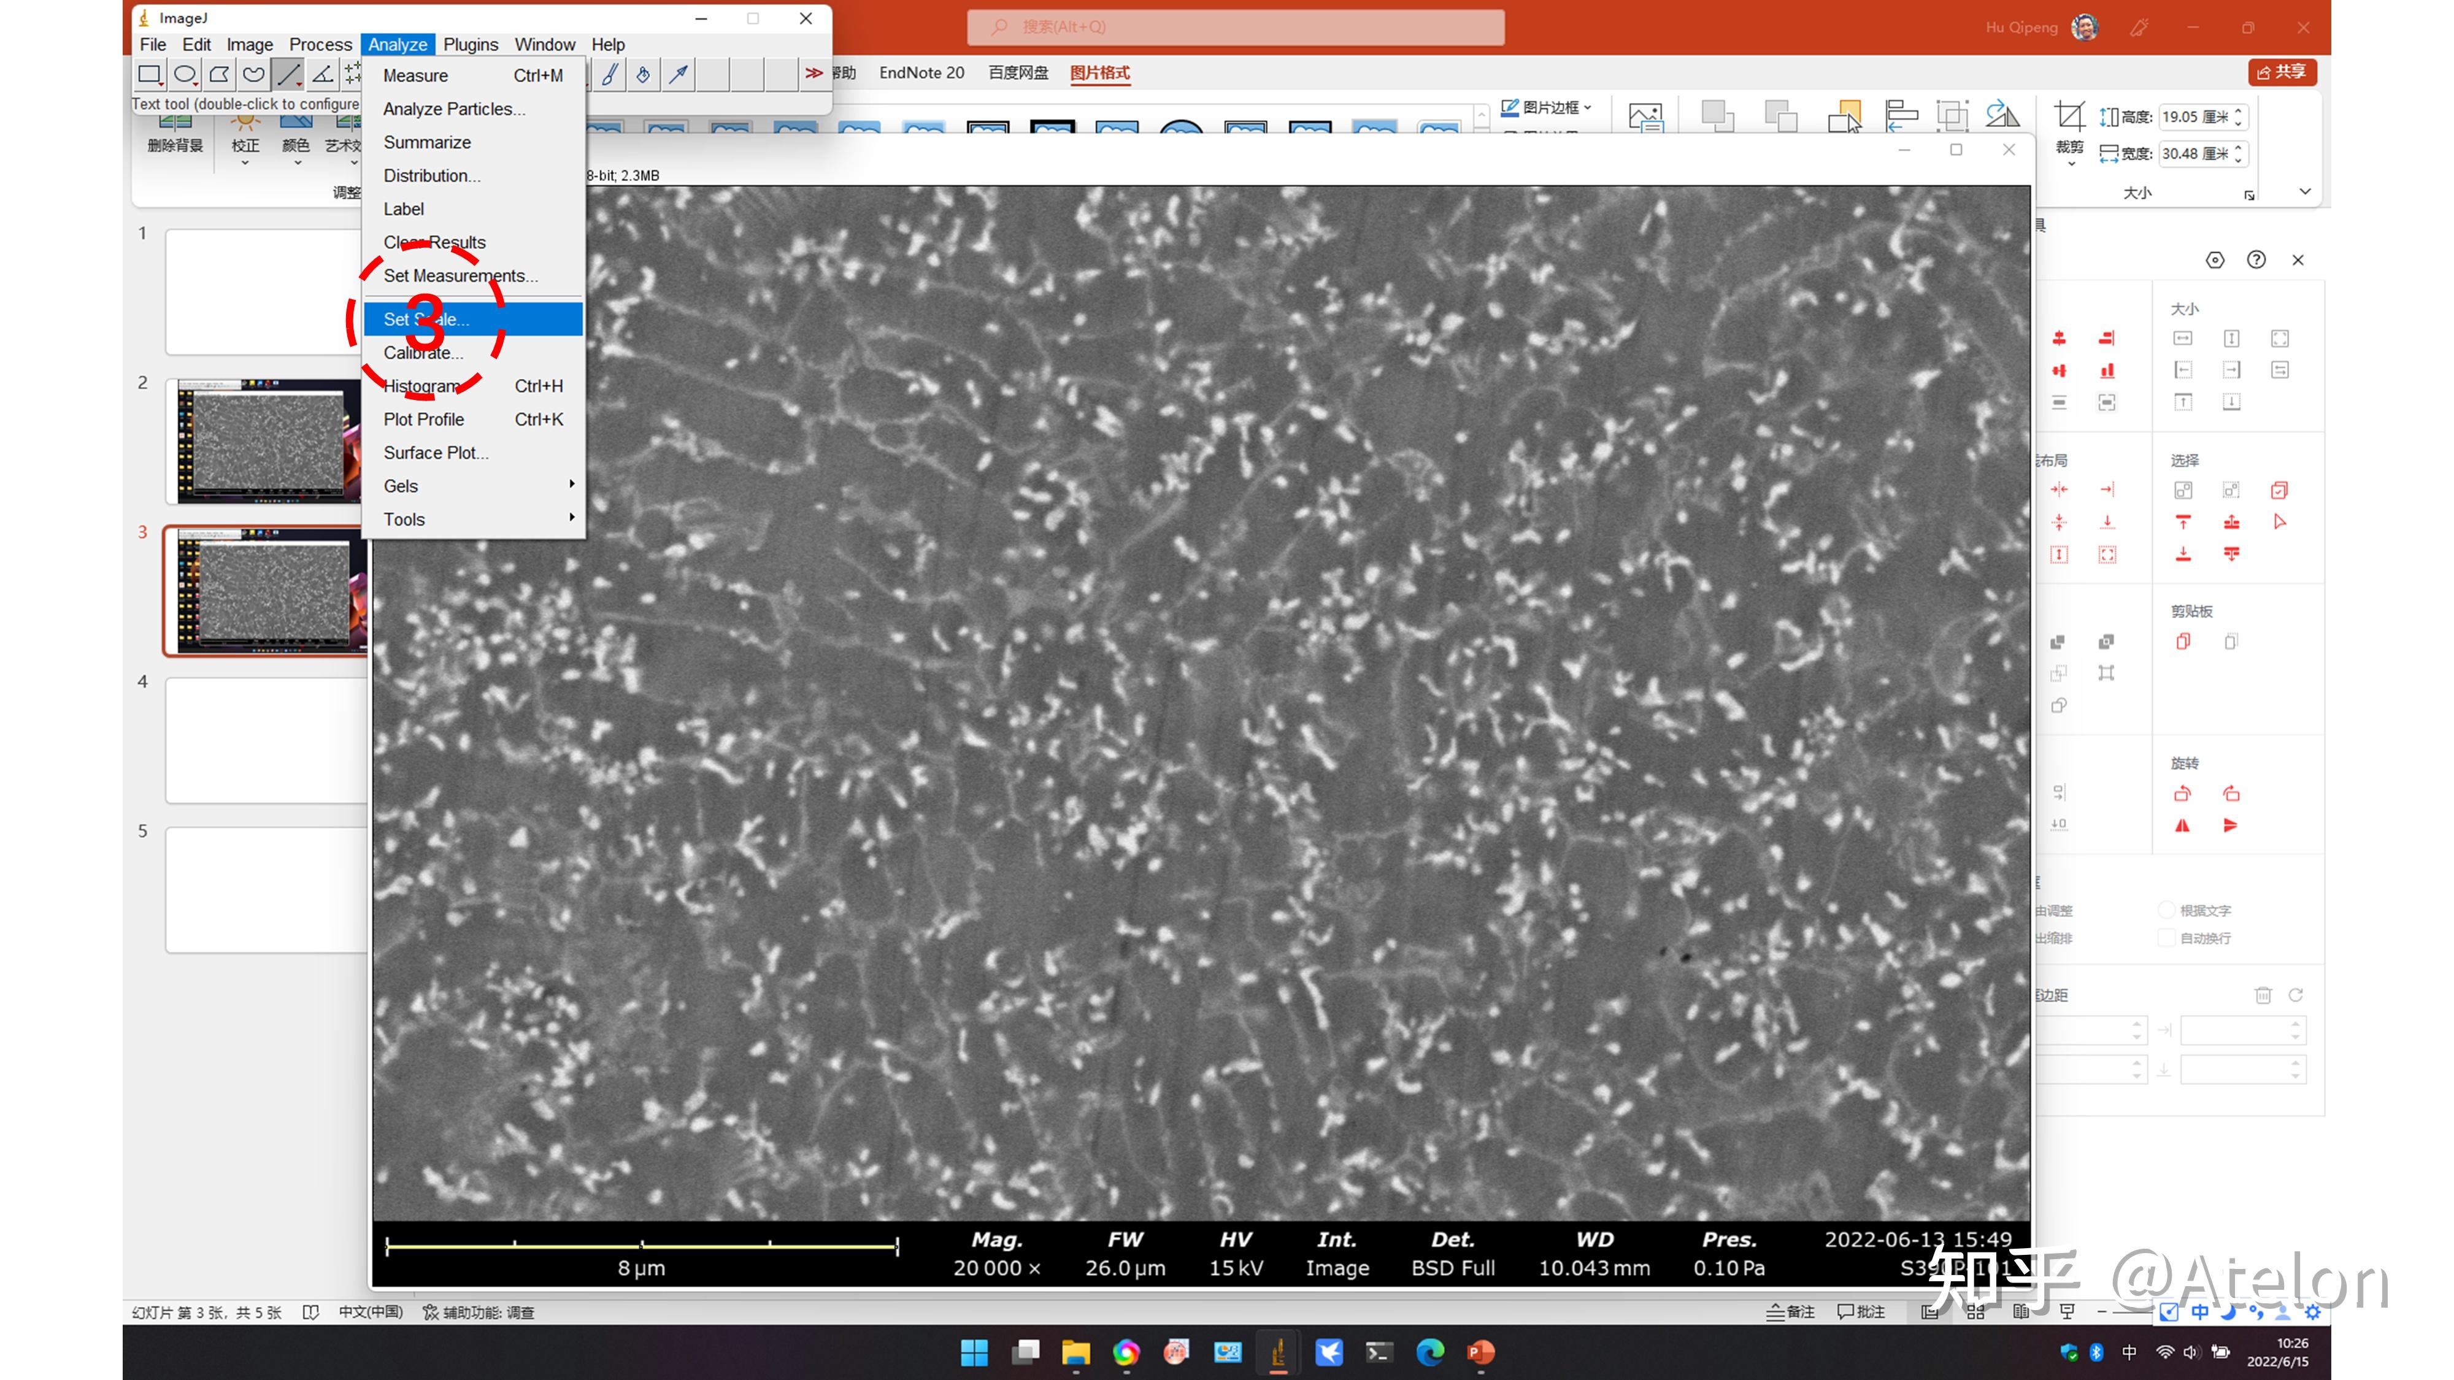Screen dimensions: 2454x1380
Task: Check the 自动换行 checkbox
Action: point(2167,938)
